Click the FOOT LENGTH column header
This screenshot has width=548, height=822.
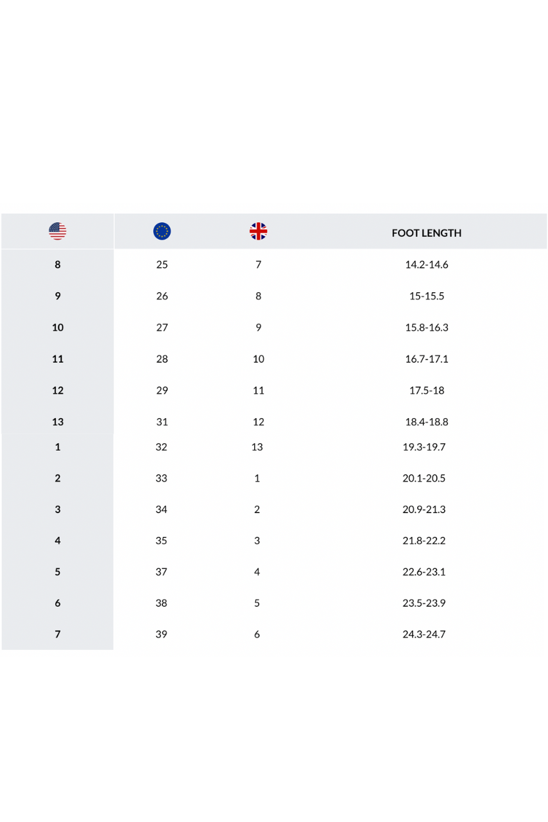[x=427, y=233]
